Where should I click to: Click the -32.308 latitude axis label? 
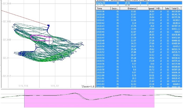pyautogui.click(x=7, y=40)
